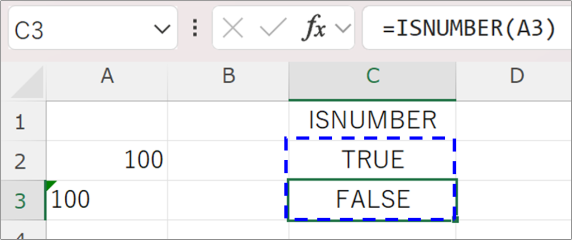The width and height of the screenshot is (572, 240).
Task: Select cell C1 labeled ISNUMBER
Action: (x=372, y=121)
